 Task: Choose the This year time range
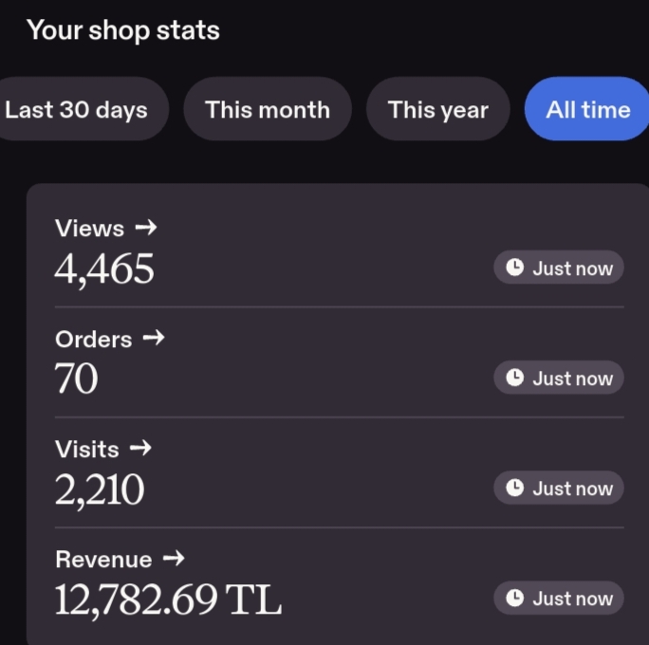click(438, 109)
